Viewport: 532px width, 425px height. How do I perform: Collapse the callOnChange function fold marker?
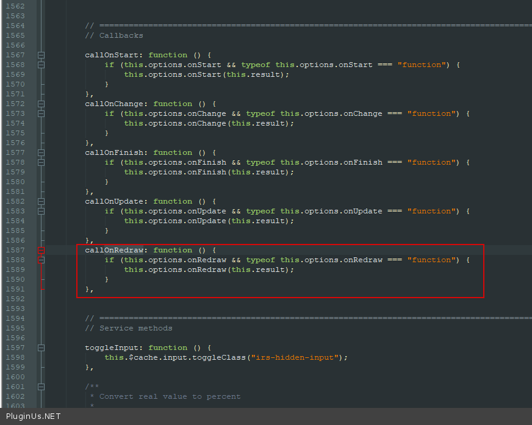pyautogui.click(x=41, y=104)
